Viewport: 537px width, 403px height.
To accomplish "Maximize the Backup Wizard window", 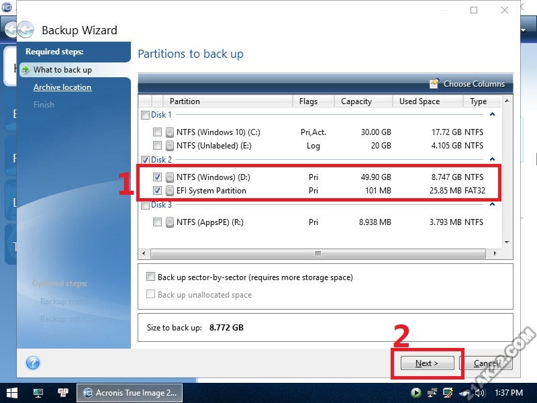I will 474,10.
